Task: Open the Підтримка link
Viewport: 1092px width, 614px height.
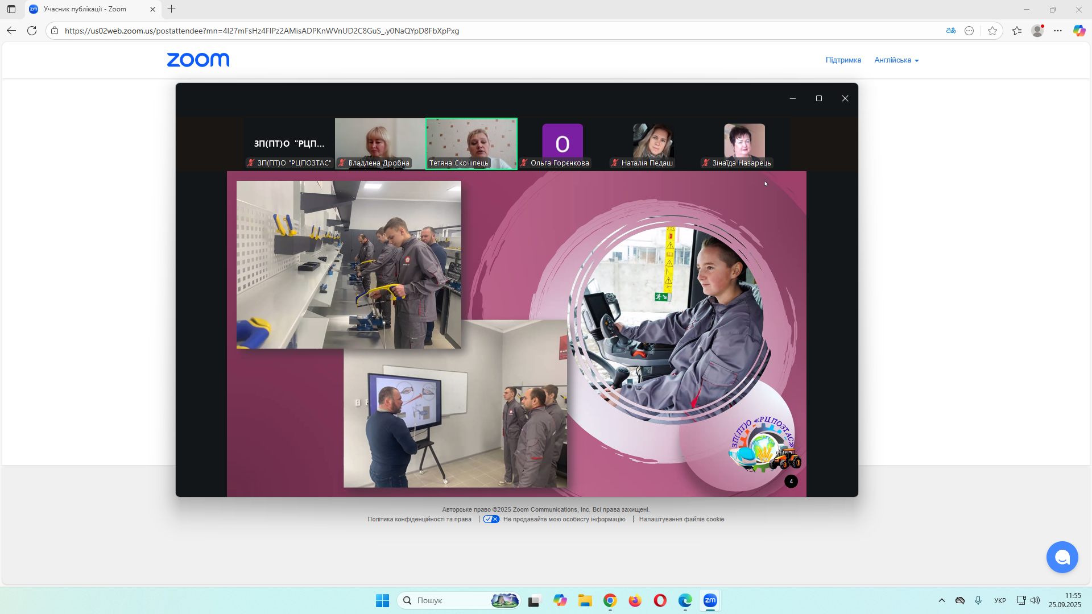Action: (843, 60)
